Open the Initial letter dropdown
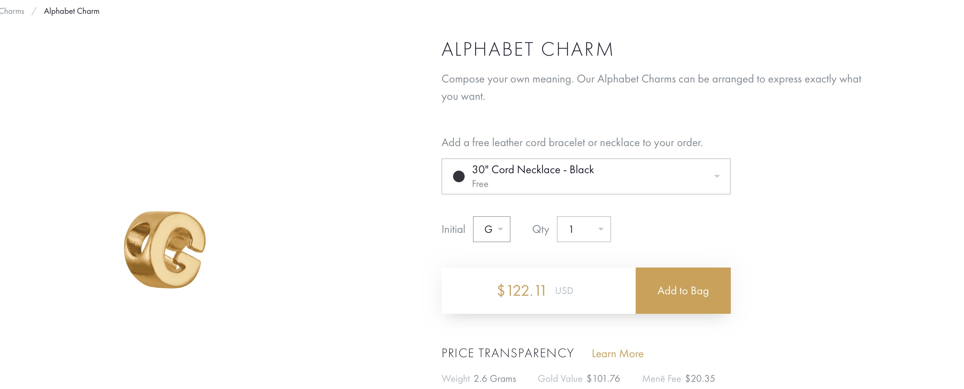The width and height of the screenshot is (964, 389). click(491, 229)
